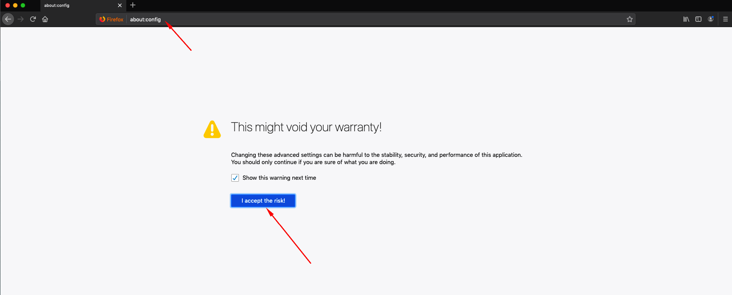
Task: Minimize window with the yellow button
Action: point(15,5)
